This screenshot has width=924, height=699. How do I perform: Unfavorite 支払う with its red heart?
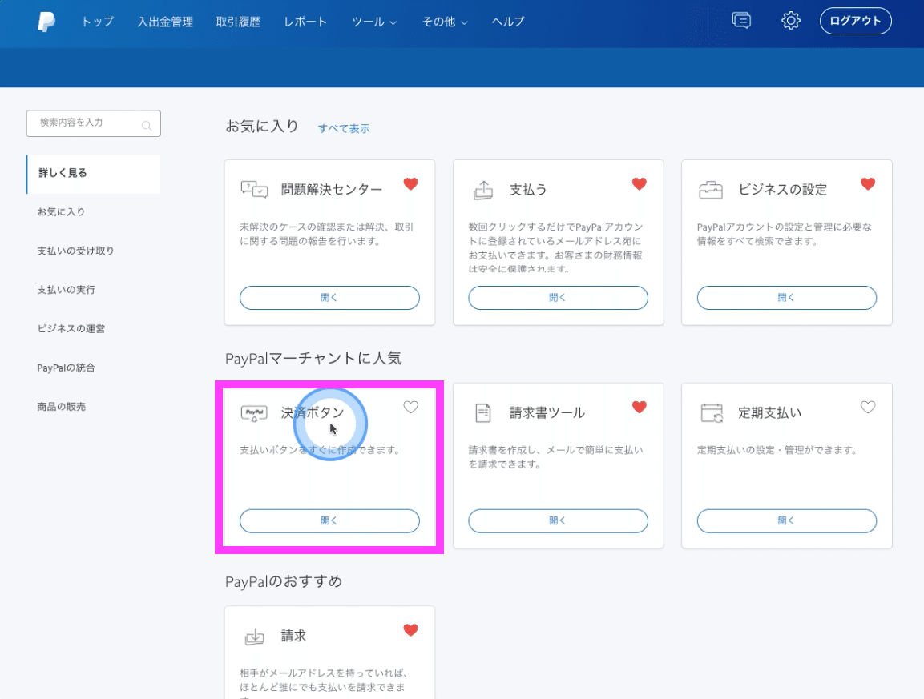[x=640, y=183]
